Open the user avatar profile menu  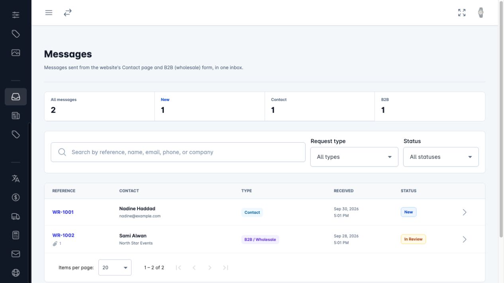[481, 13]
